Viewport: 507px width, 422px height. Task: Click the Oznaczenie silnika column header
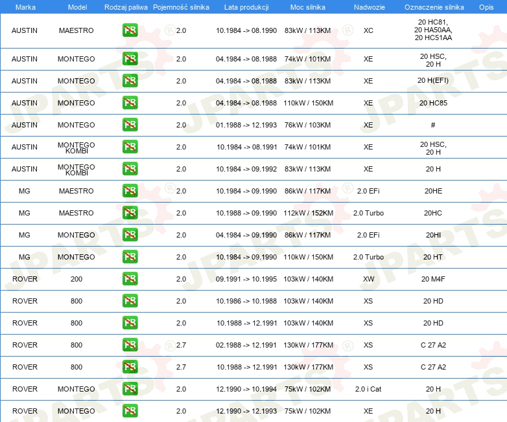click(x=434, y=7)
